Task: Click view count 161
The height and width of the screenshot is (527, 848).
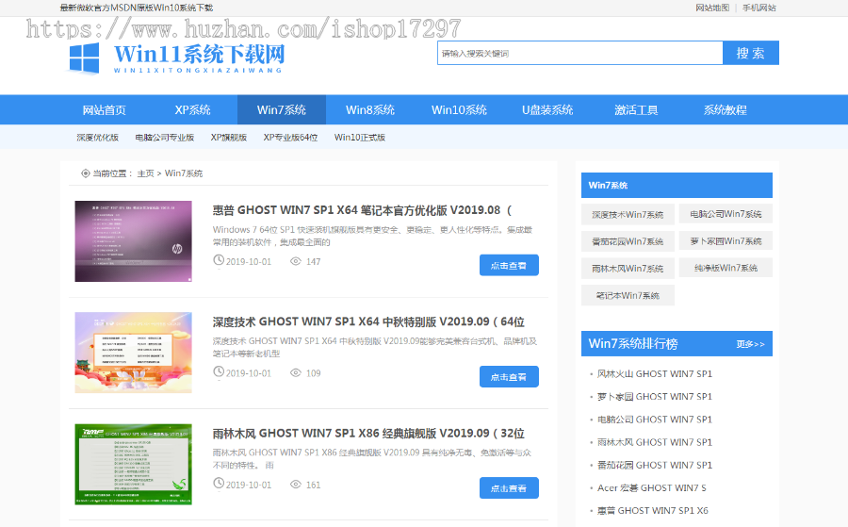Action: (x=313, y=485)
